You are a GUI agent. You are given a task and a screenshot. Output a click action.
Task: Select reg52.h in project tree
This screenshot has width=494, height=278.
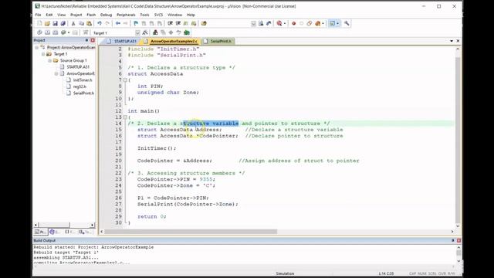click(x=80, y=86)
